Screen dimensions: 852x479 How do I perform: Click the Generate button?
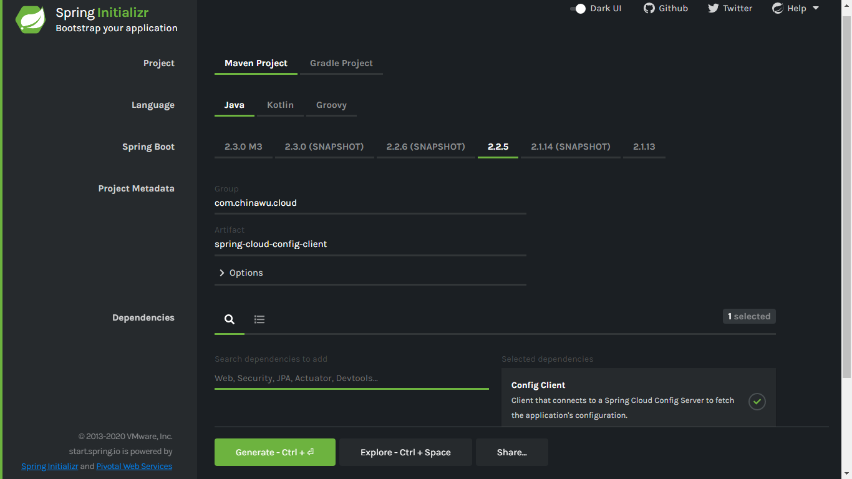coord(275,452)
